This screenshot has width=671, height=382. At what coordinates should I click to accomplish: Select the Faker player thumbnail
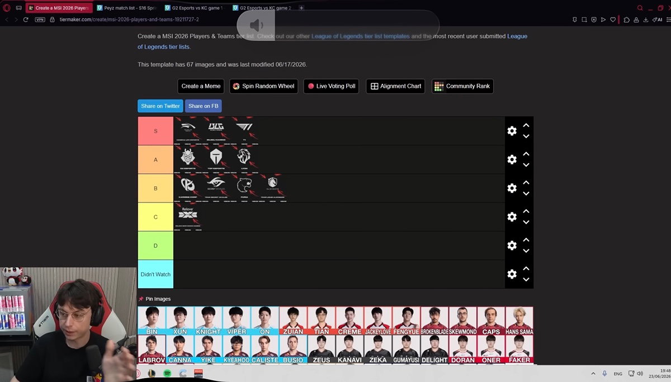pyautogui.click(x=519, y=349)
